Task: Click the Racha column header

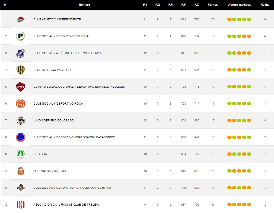Action: click(x=265, y=5)
